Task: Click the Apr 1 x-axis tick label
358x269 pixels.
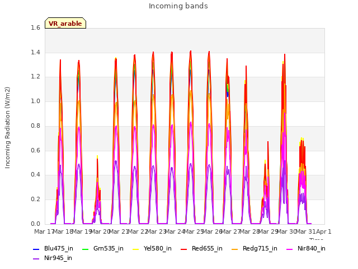Action: [x=323, y=231]
